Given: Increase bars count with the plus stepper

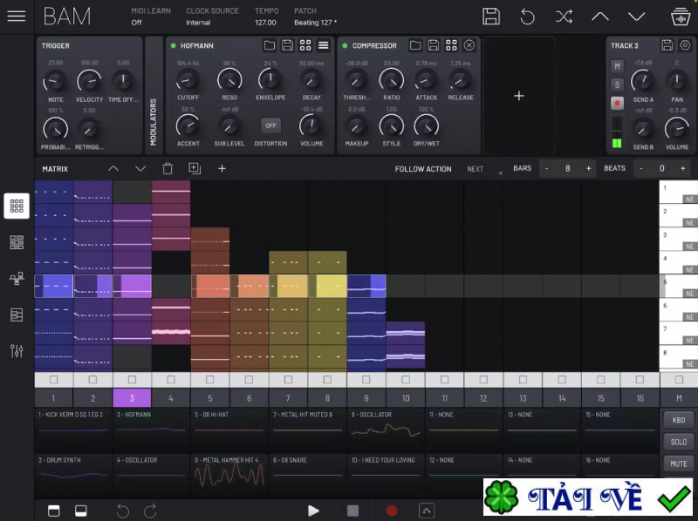Looking at the screenshot, I should [588, 168].
